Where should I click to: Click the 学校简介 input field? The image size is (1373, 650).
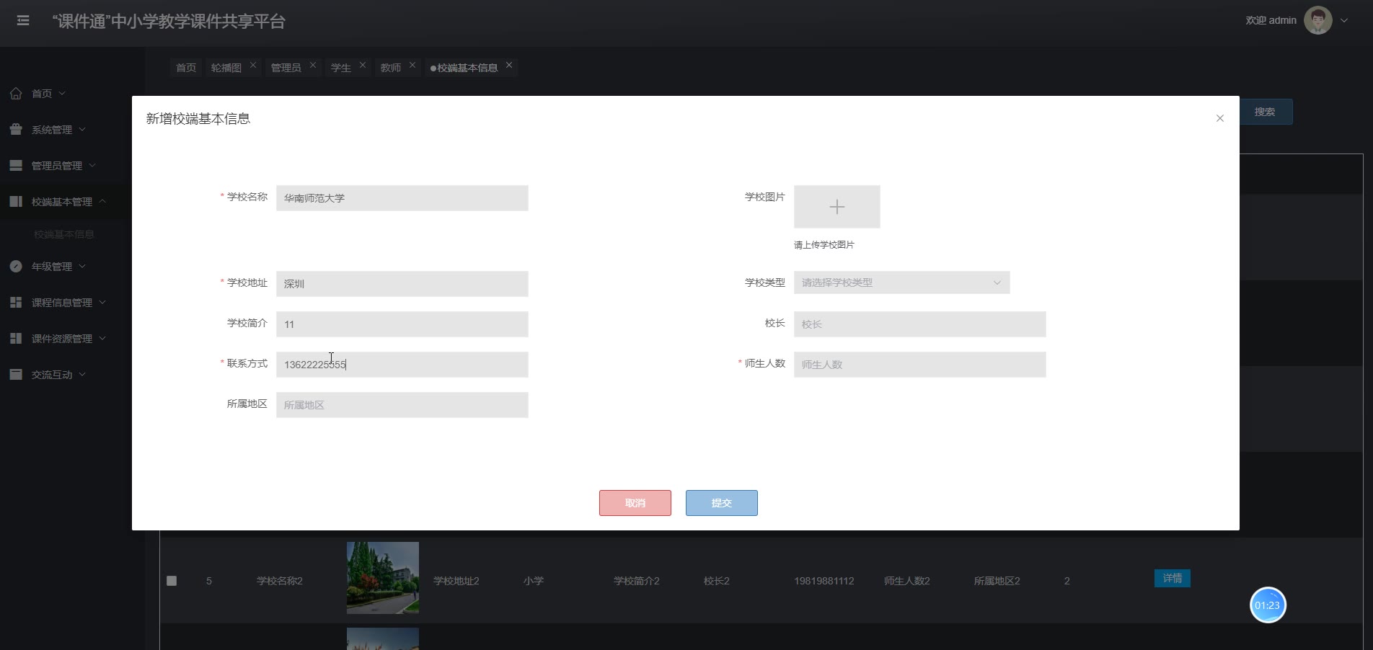402,324
